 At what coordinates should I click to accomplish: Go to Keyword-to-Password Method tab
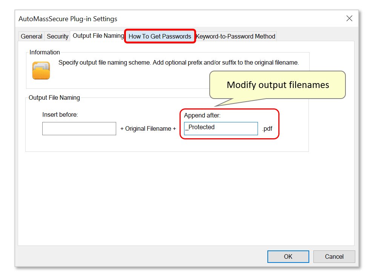point(236,36)
